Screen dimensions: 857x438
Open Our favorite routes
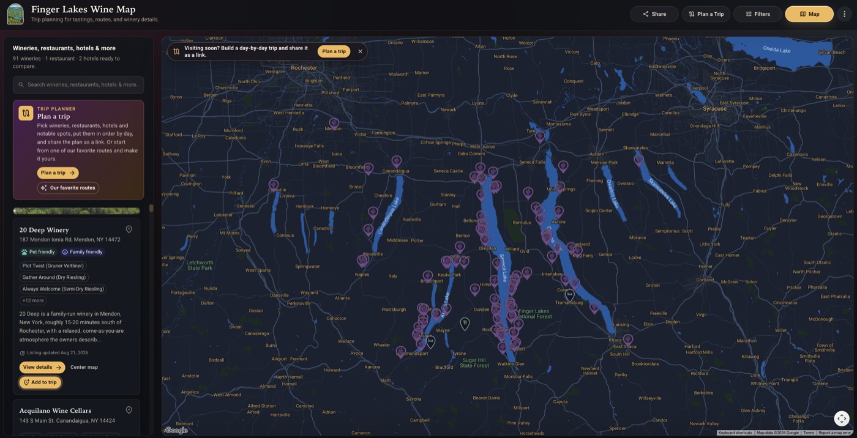pyautogui.click(x=68, y=188)
